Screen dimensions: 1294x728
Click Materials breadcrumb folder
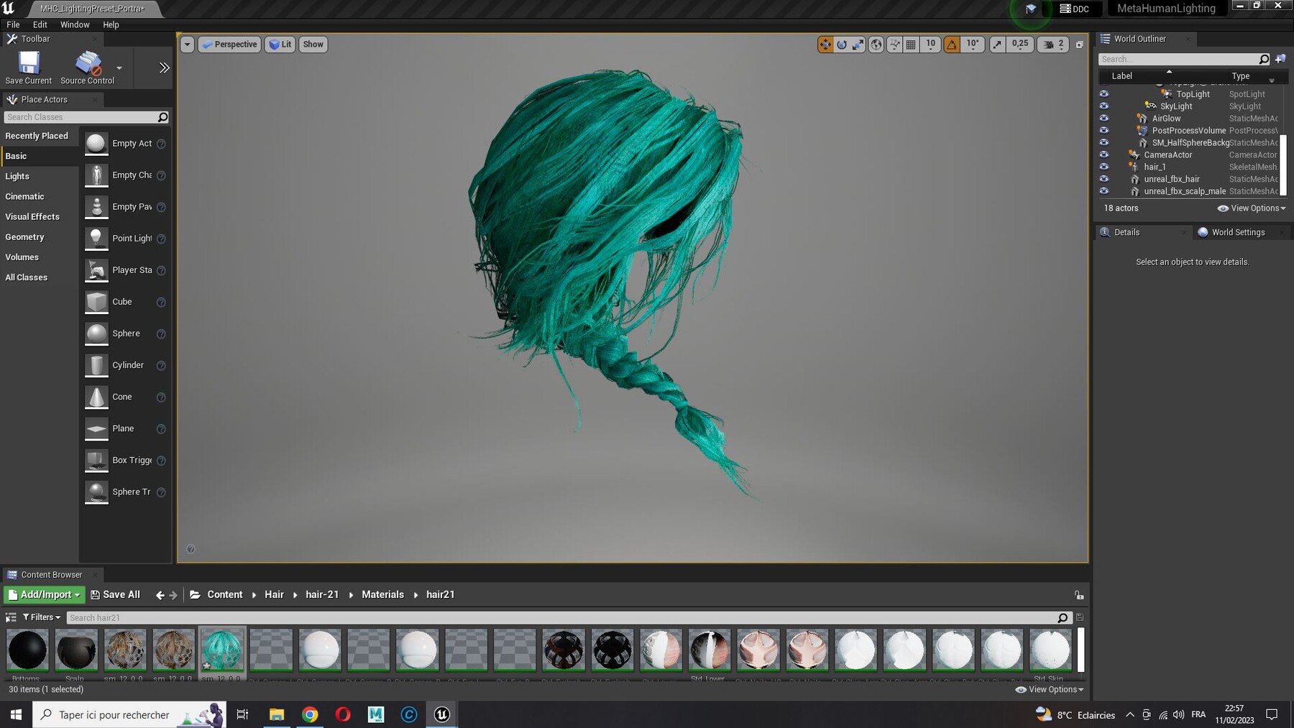[382, 595]
